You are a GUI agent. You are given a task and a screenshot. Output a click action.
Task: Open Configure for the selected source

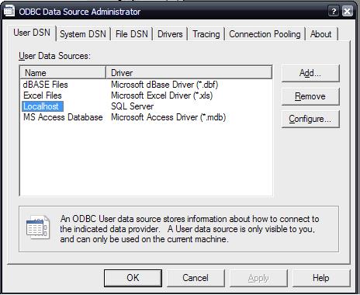point(310,119)
